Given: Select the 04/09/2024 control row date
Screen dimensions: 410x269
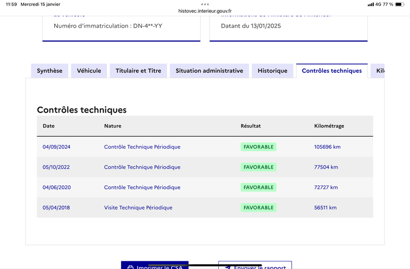Looking at the screenshot, I should [56, 147].
